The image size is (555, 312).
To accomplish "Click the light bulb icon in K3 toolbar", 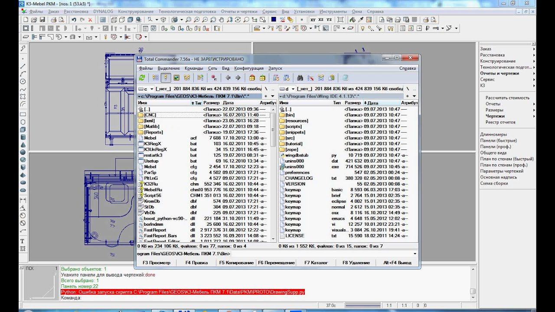I will (x=363, y=29).
